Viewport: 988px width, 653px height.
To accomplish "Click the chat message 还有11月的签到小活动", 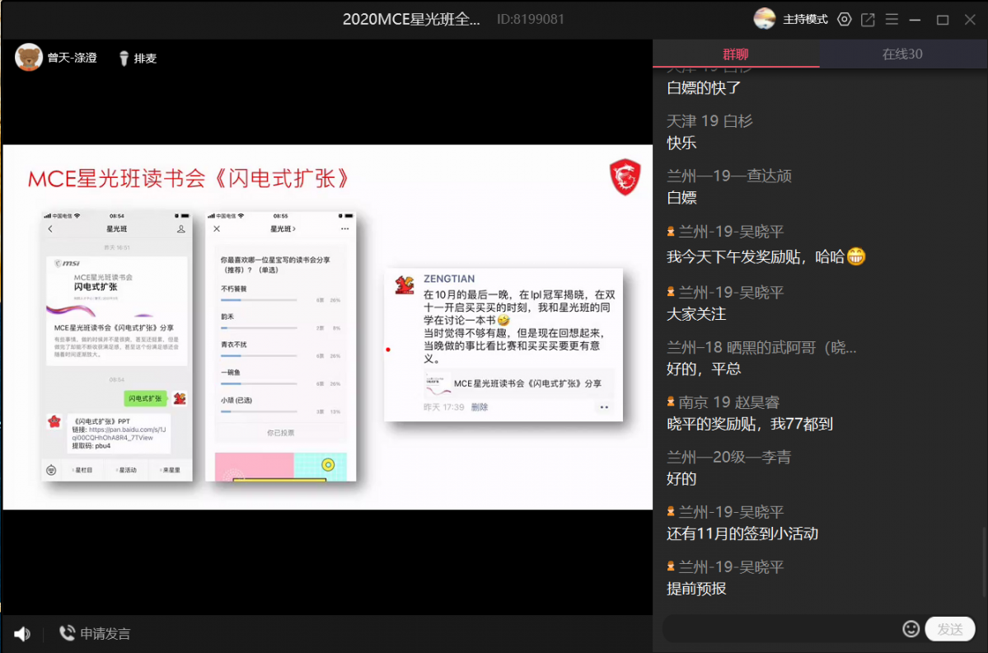I will [x=742, y=533].
